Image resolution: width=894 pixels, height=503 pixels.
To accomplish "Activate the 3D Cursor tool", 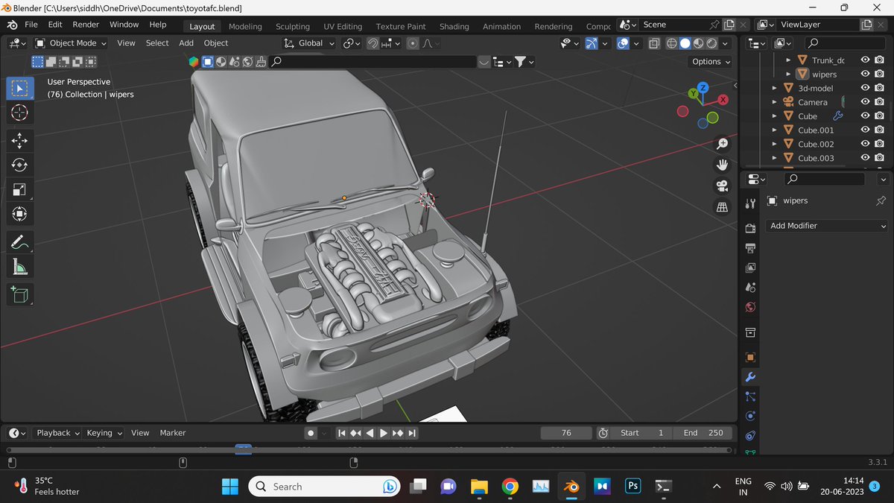I will [x=20, y=113].
